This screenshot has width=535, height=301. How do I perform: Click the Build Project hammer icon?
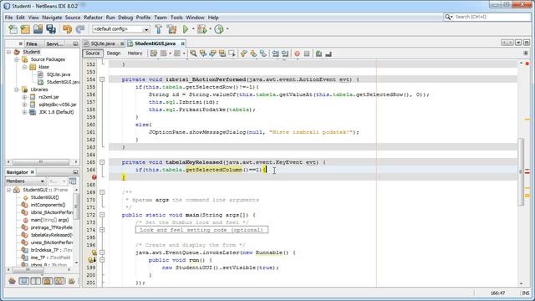coord(159,29)
